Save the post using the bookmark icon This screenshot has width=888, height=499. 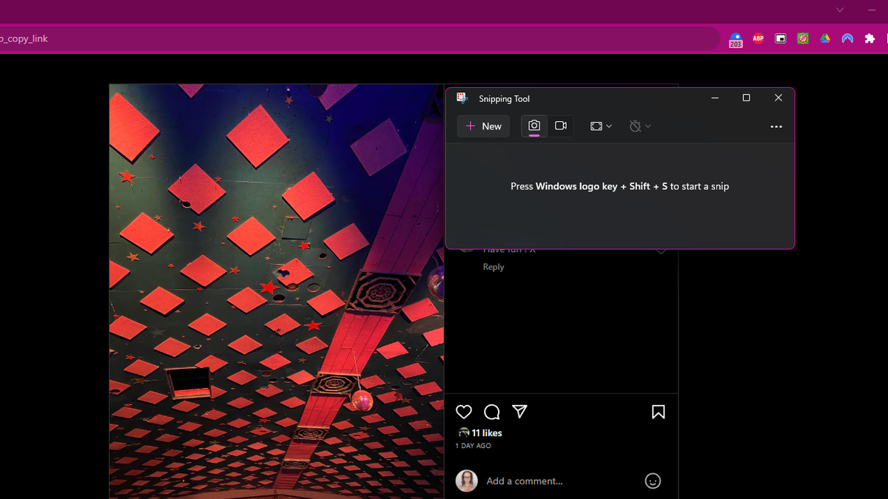click(x=659, y=412)
